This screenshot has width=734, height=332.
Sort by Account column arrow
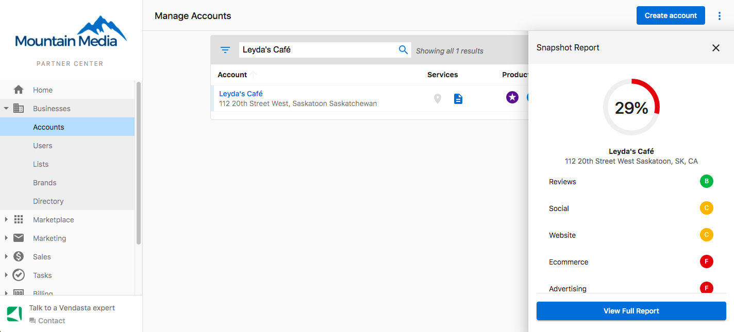(x=254, y=75)
